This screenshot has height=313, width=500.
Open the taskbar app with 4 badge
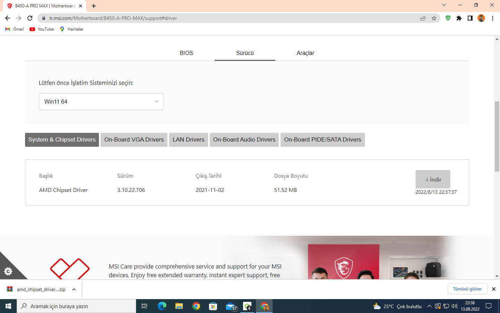(248, 306)
